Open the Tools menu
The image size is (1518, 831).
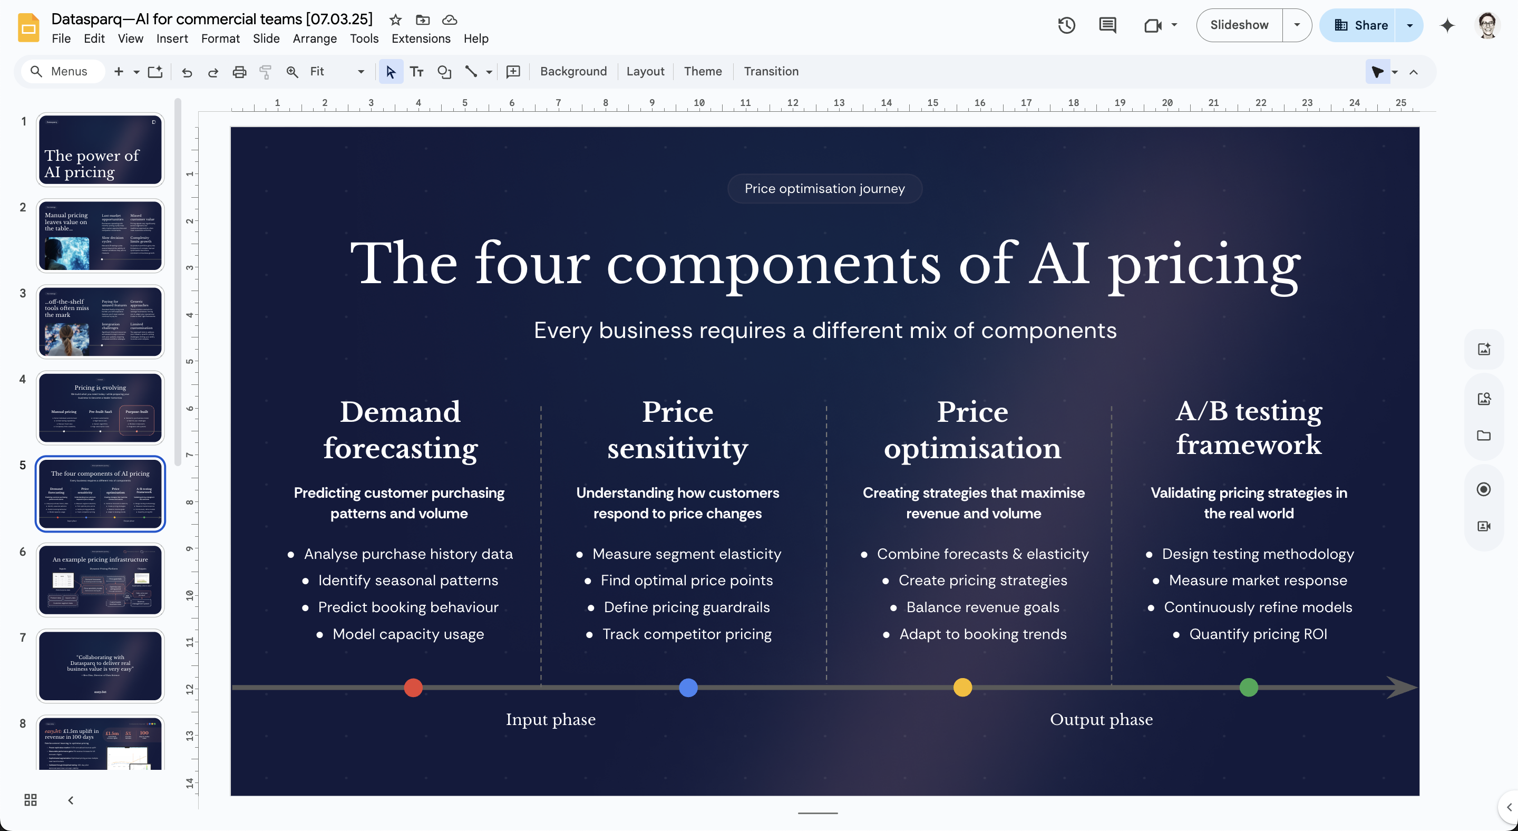(364, 39)
